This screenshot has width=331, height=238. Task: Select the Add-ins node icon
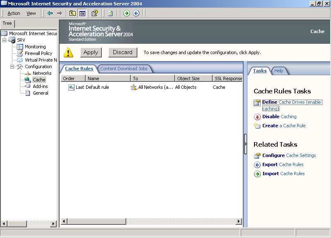click(x=28, y=86)
